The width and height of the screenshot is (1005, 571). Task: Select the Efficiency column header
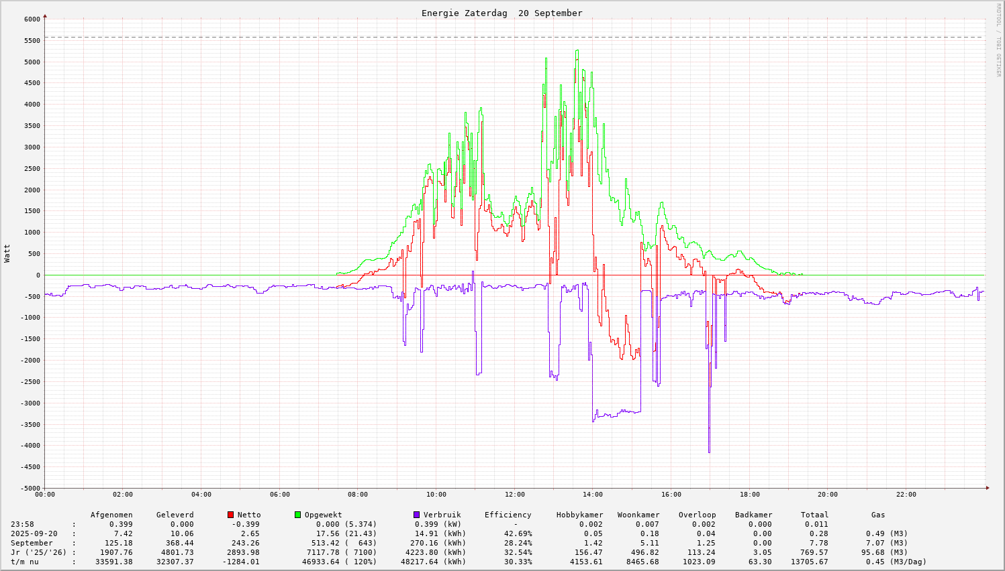point(508,515)
